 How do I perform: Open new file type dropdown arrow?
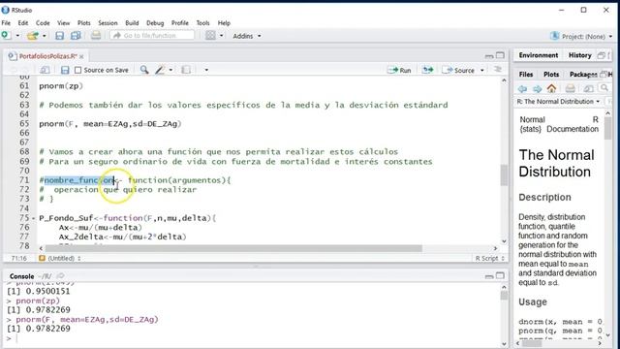(x=17, y=36)
